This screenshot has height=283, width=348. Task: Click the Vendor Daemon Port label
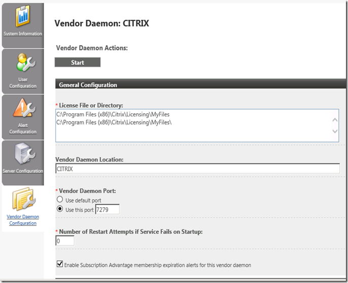87,191
